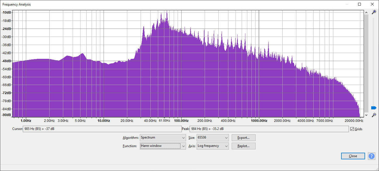The image size is (379, 171).
Task: Click the zoom out magnifier icon
Action: (x=374, y=115)
